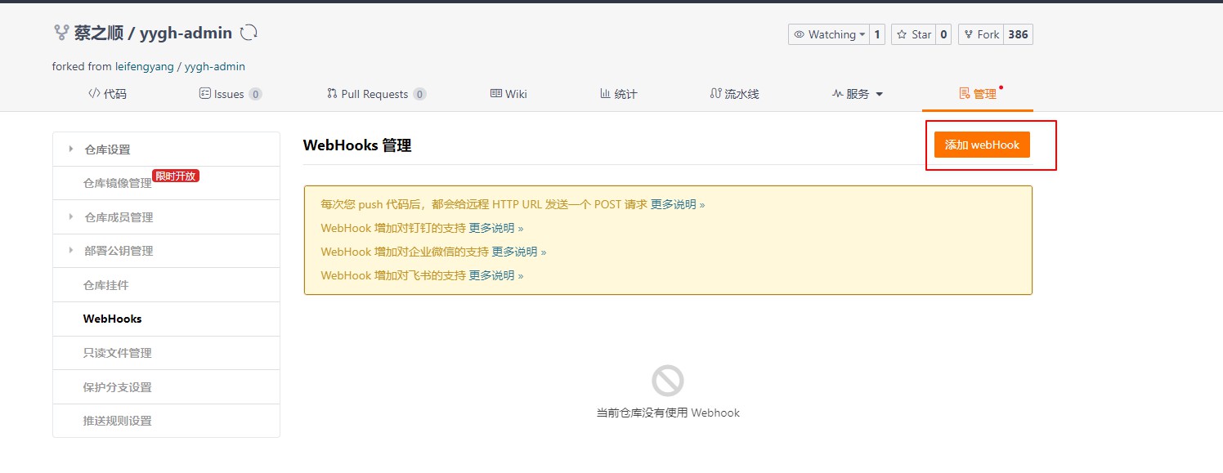Click the 添加 webHook button
The height and width of the screenshot is (473, 1223).
(982, 145)
